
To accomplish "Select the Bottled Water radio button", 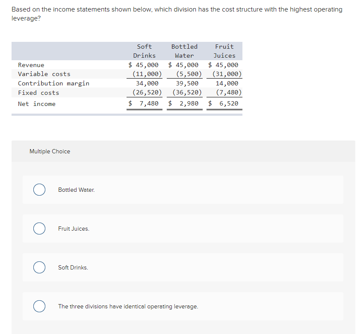I will coord(39,190).
